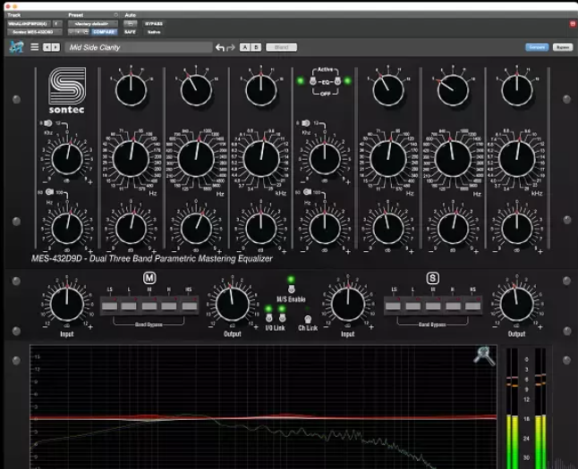Open the automation enable button under Auto
Image resolution: width=578 pixels, height=469 pixels.
(x=130, y=23)
